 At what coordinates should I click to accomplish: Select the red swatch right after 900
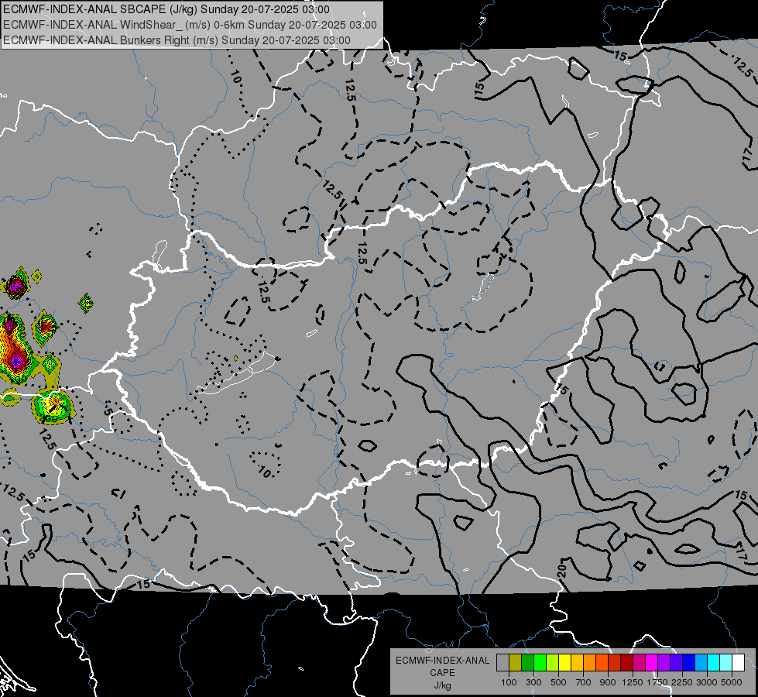point(615,663)
